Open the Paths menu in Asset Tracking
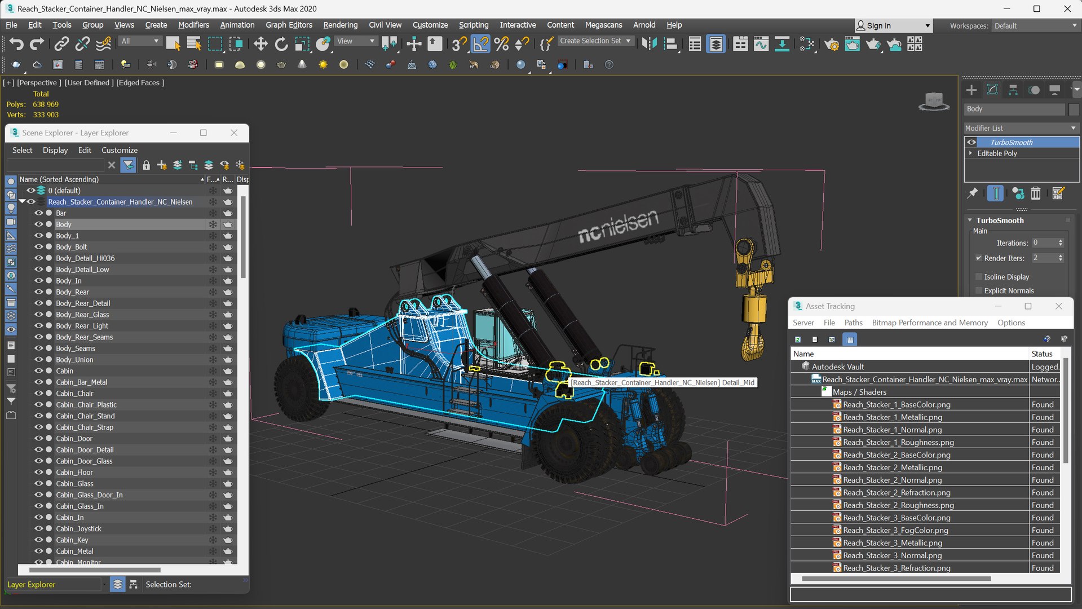Viewport: 1082px width, 609px height. click(853, 323)
